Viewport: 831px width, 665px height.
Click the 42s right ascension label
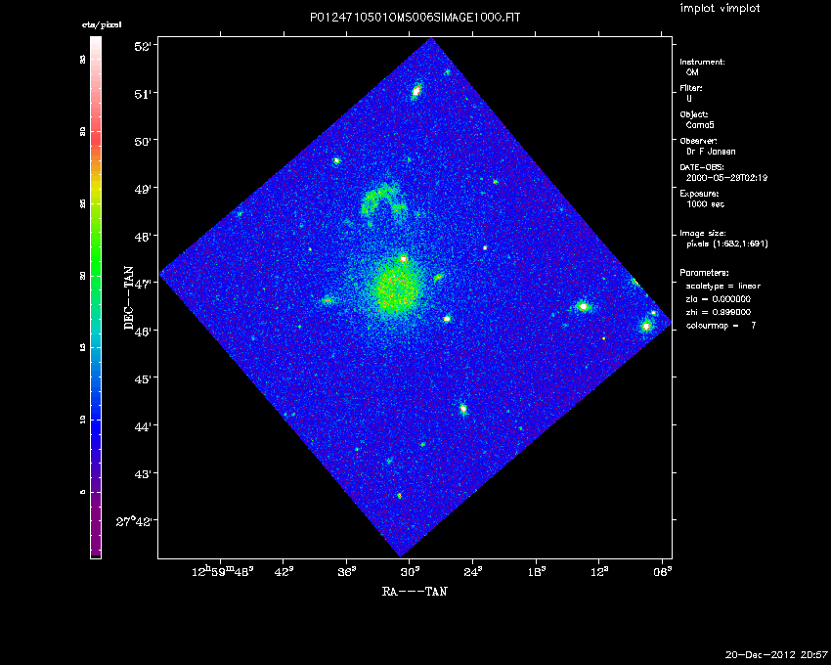[x=284, y=572]
